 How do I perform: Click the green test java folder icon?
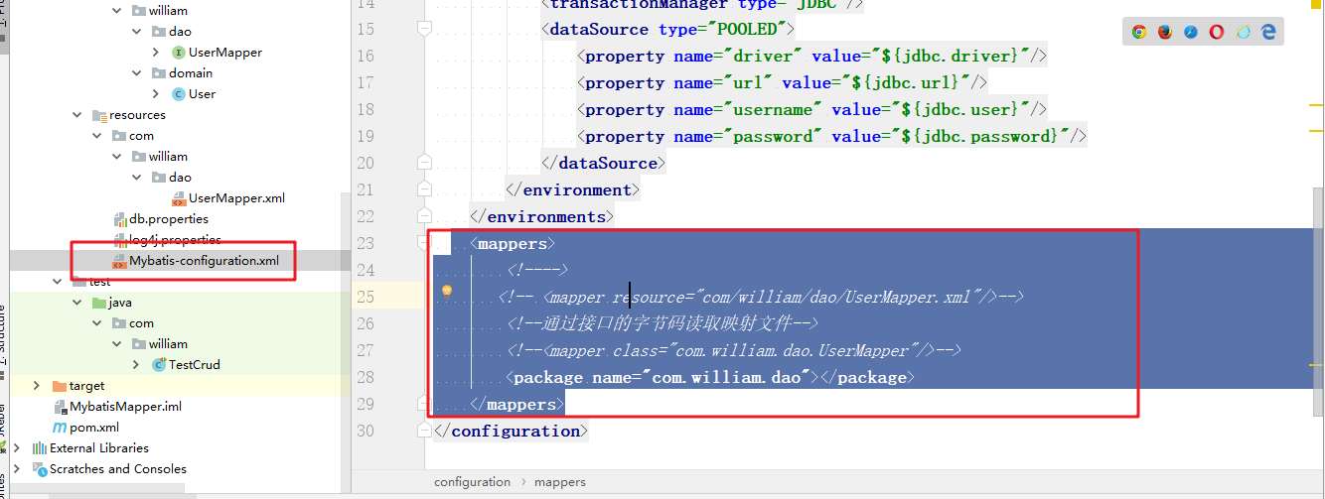pyautogui.click(x=98, y=303)
